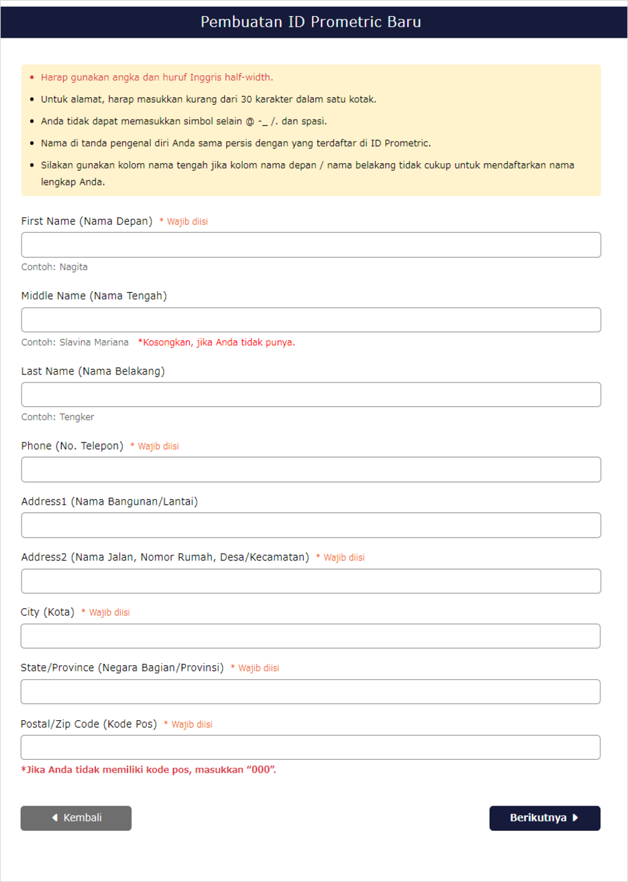The width and height of the screenshot is (628, 882).
Task: Click into the Middle Name input box
Action: [311, 320]
